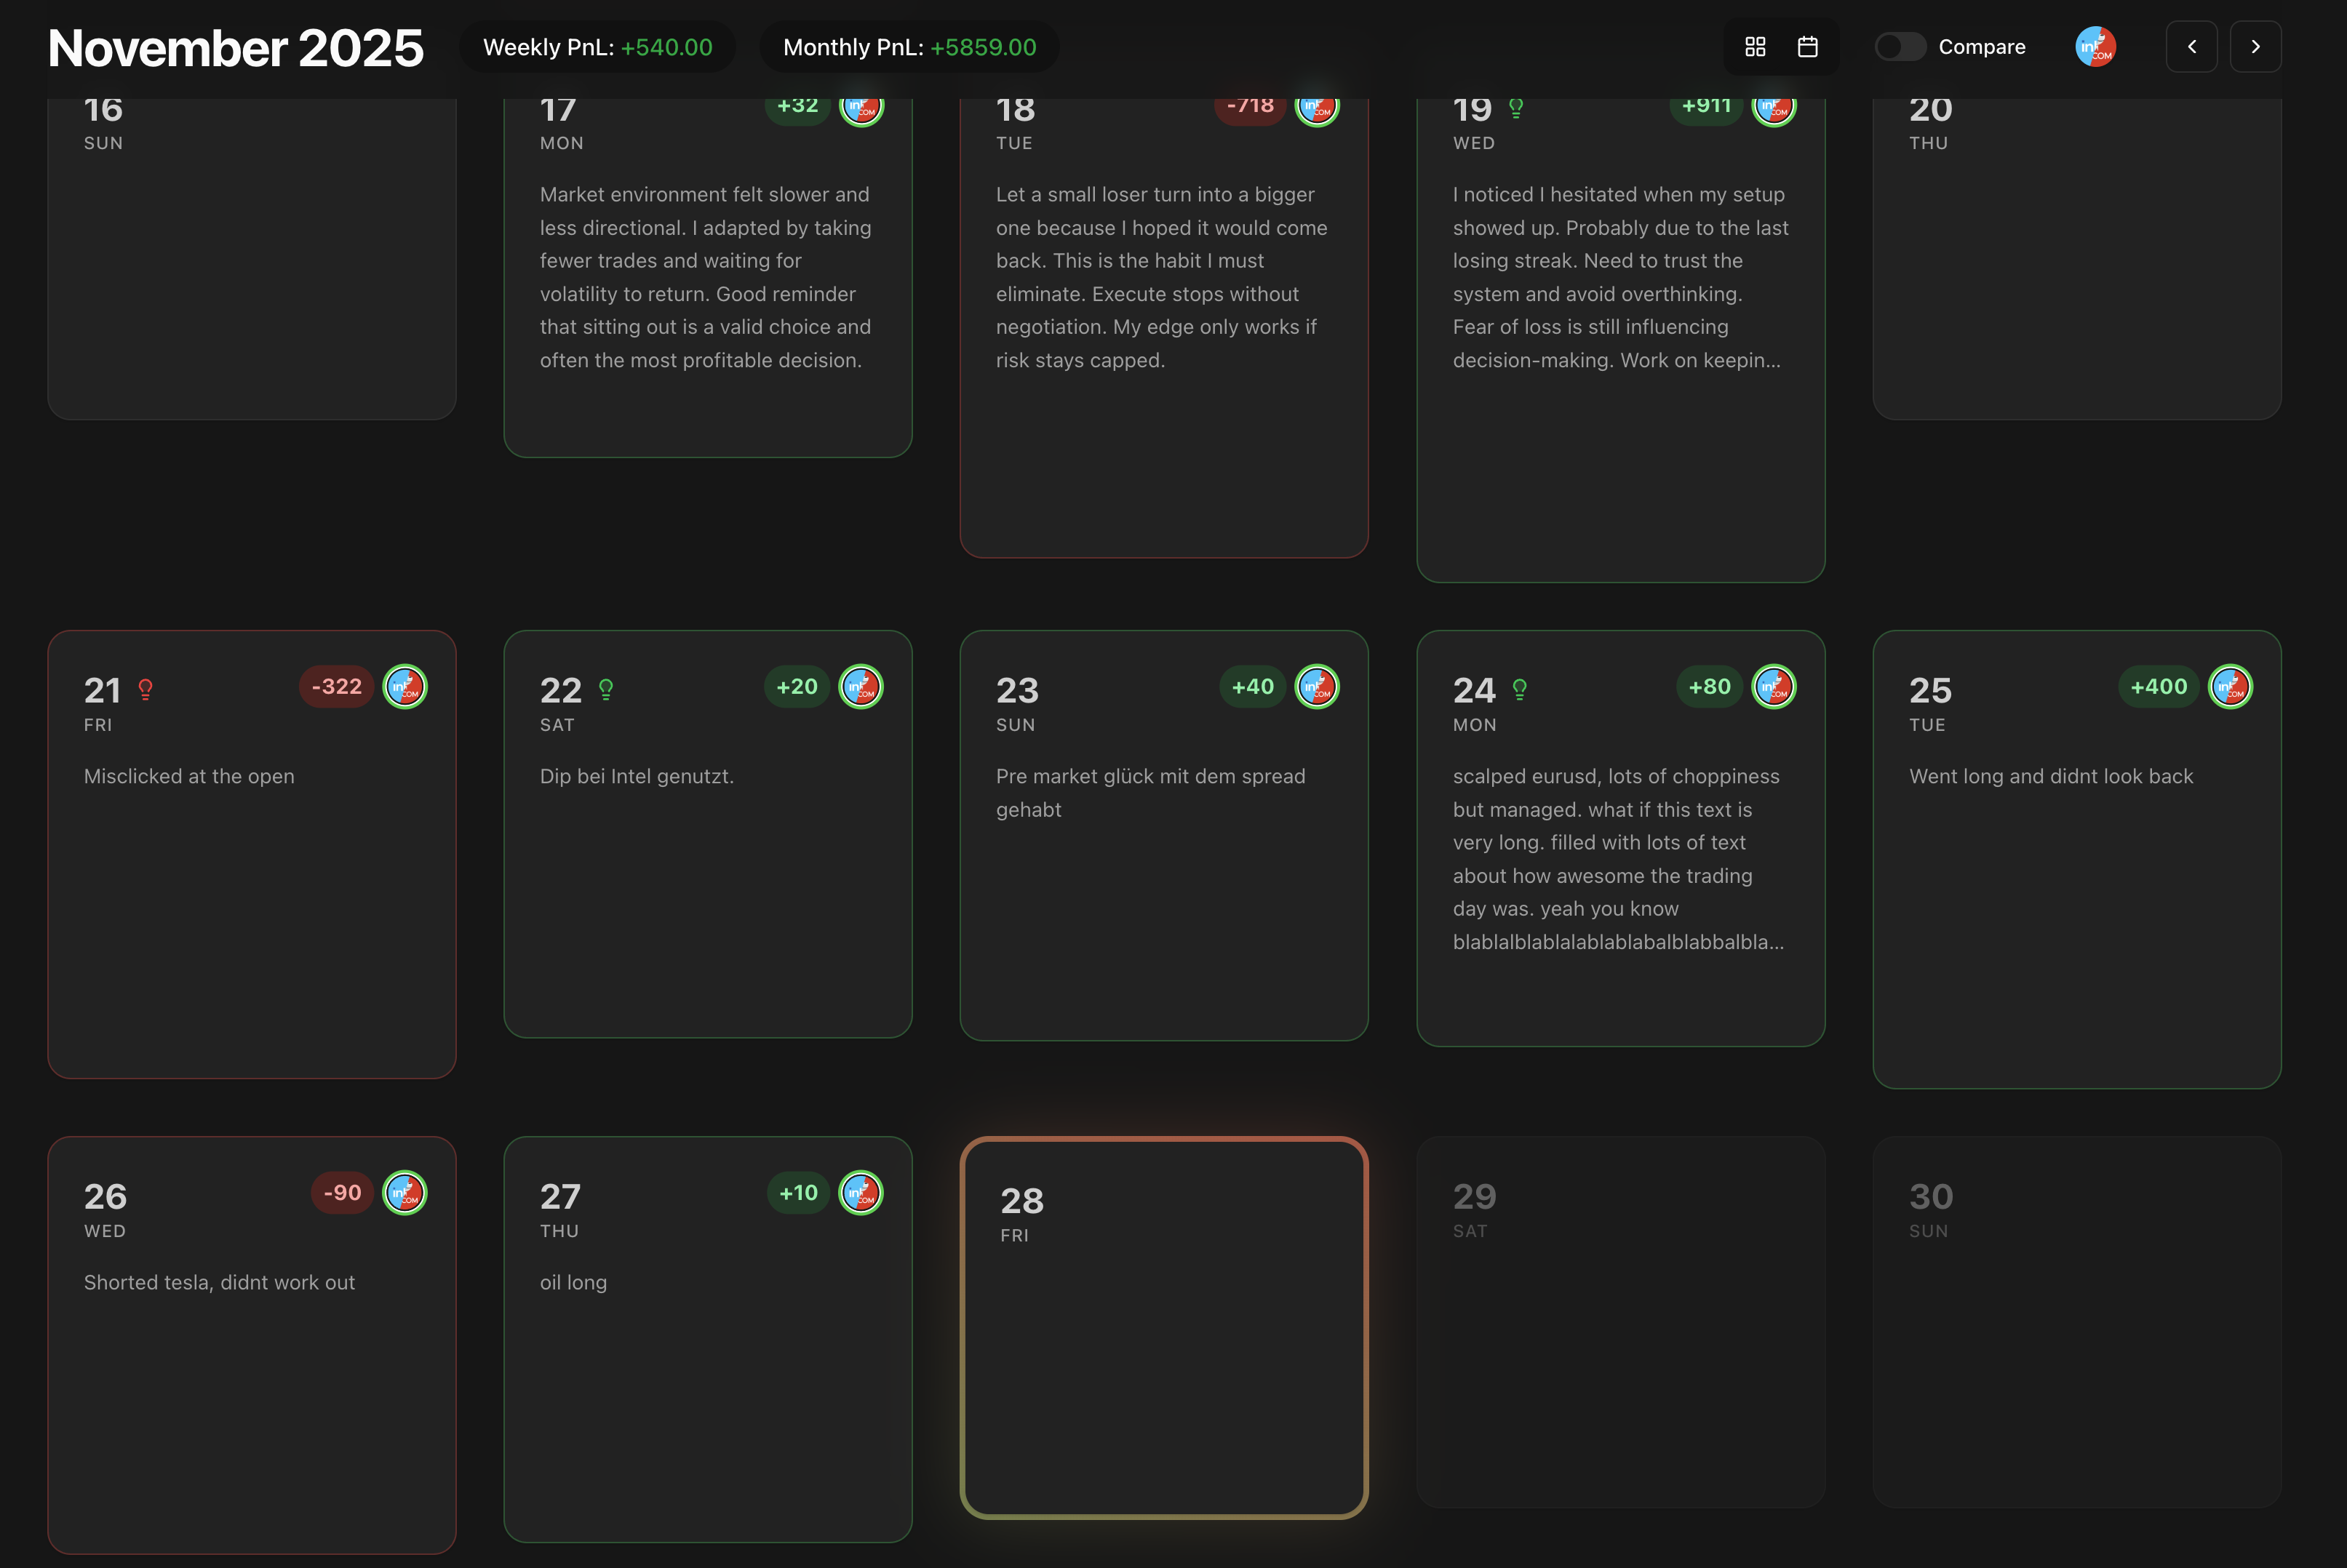Expand truncated note on day 24

pyautogui.click(x=1617, y=943)
